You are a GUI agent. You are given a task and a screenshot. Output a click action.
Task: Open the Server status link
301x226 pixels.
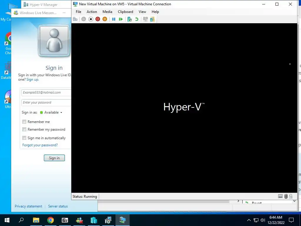(x=58, y=206)
